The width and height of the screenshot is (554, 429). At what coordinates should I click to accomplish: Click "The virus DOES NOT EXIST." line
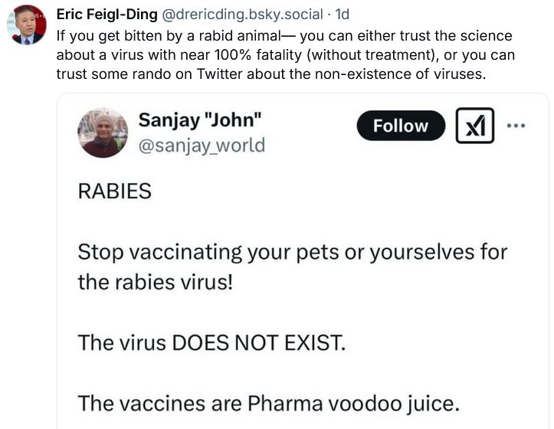[x=211, y=342]
